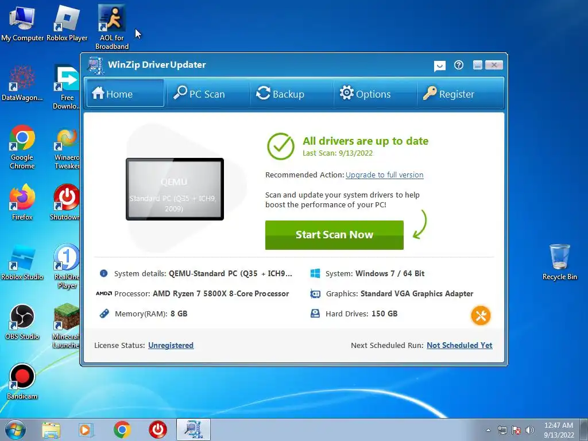
Task: Select the Shutdown desktop shortcut
Action: (x=65, y=202)
